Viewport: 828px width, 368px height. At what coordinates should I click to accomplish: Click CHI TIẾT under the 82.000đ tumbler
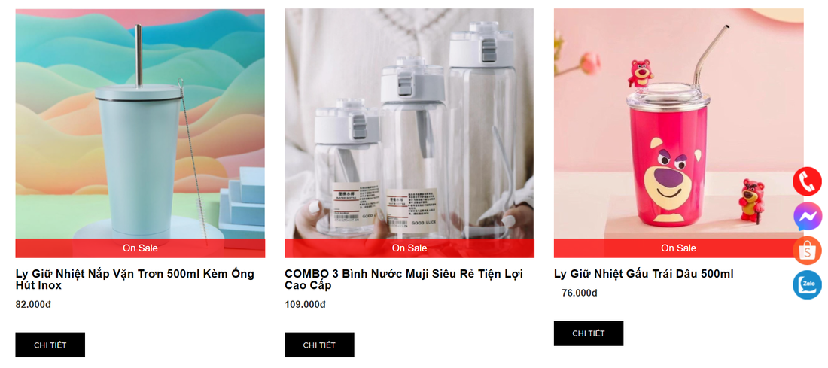[50, 345]
